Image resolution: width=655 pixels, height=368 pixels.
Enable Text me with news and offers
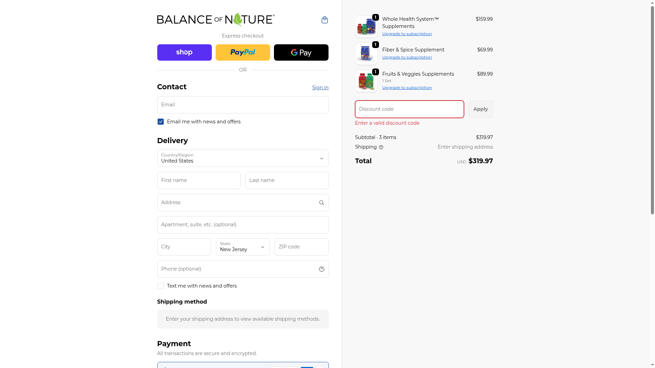(161, 286)
